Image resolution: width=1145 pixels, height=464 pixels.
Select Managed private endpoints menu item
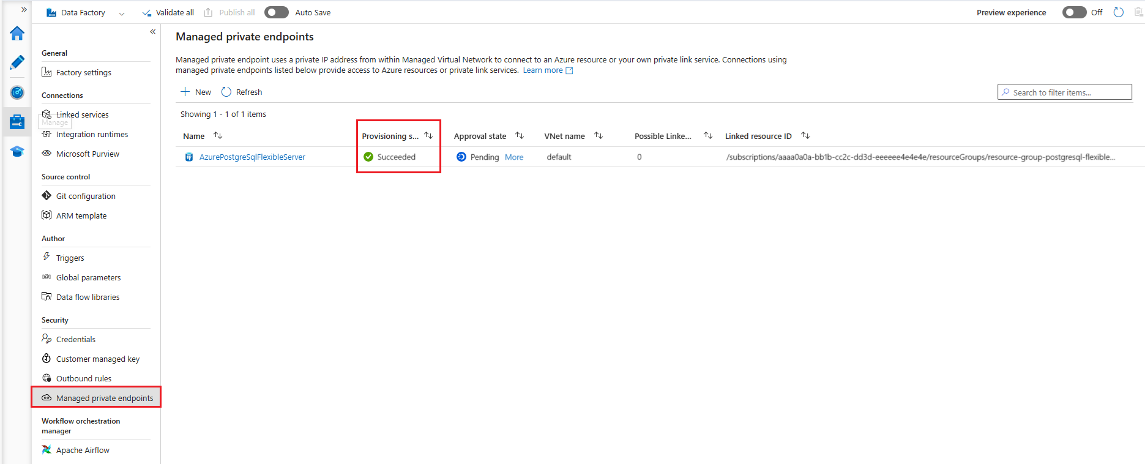click(96, 398)
